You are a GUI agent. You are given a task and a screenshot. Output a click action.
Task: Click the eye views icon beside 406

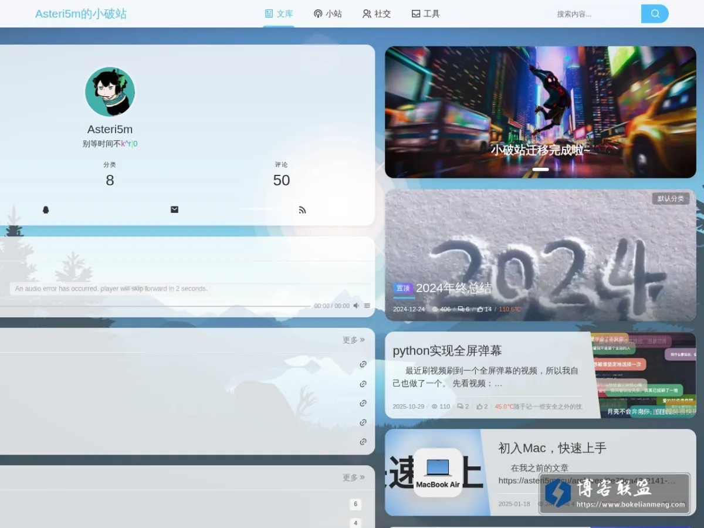[435, 309]
